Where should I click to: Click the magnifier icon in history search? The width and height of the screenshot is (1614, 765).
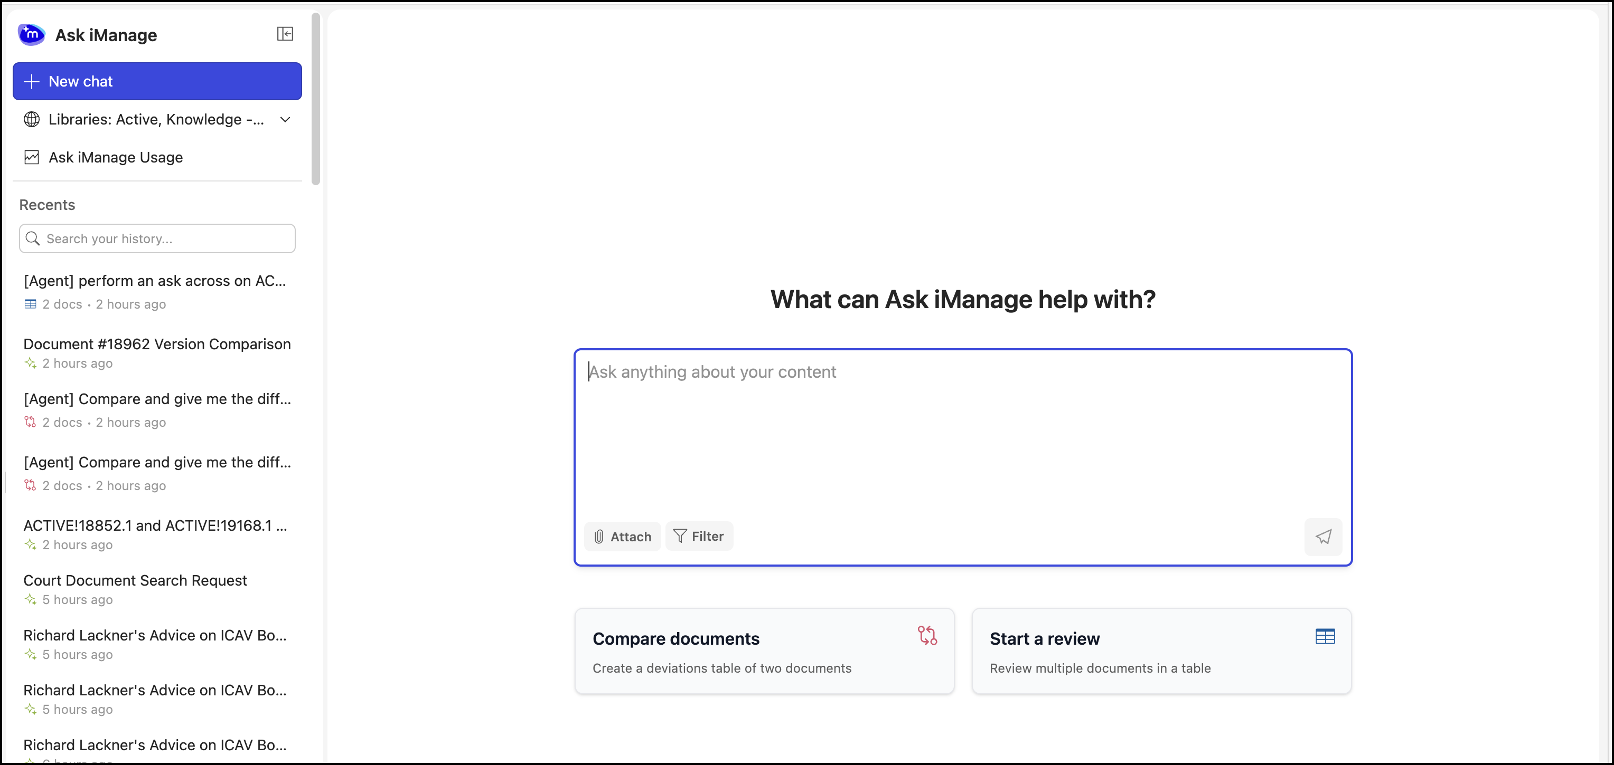click(33, 238)
